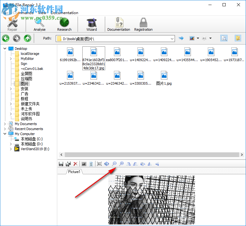Viewport: 246px width, 226px height.
Task: Open the sort order dropdown arrow
Action: point(210,38)
